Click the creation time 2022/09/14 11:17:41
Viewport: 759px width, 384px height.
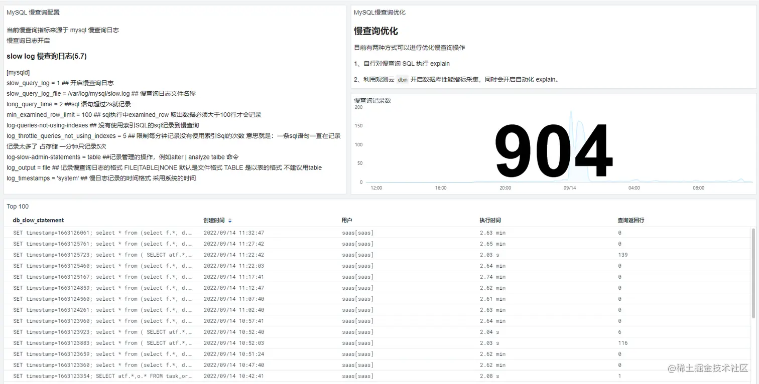pos(233,277)
